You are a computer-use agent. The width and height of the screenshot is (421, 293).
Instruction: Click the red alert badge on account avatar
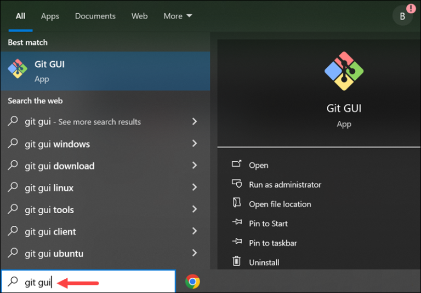(x=411, y=9)
